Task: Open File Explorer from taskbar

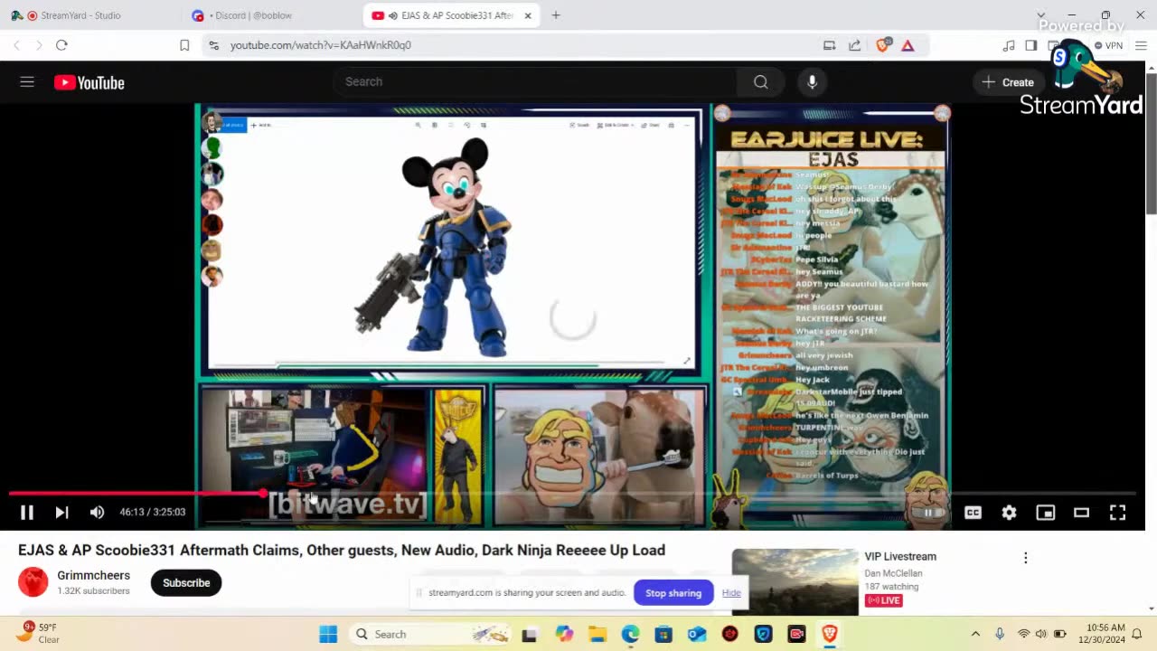Action: tap(597, 634)
